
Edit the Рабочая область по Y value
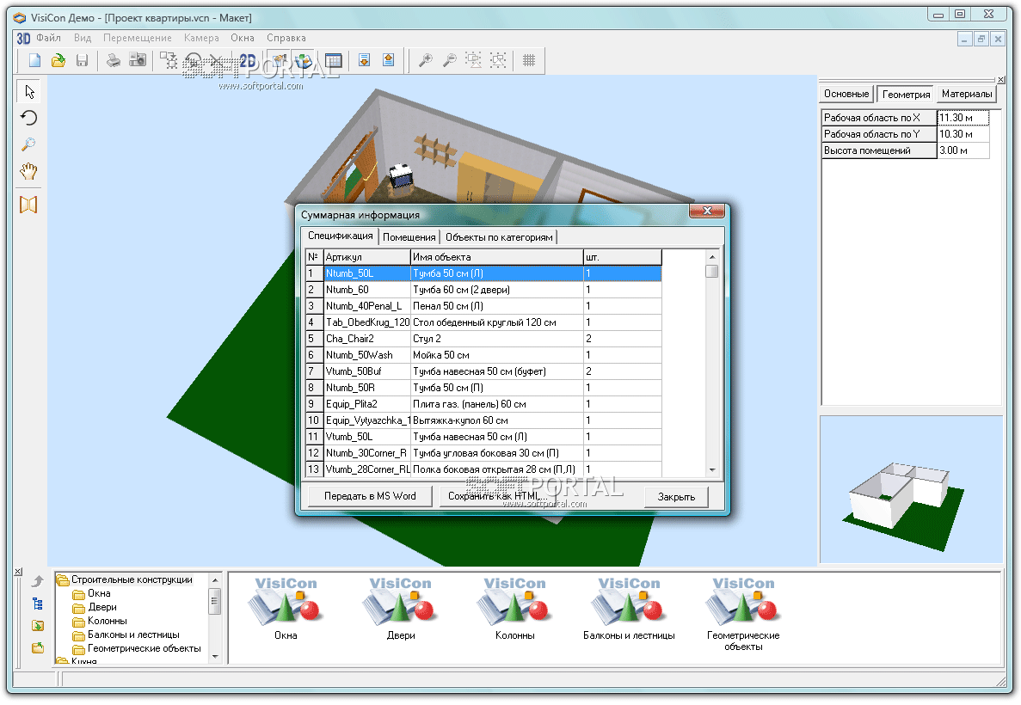[x=963, y=134]
